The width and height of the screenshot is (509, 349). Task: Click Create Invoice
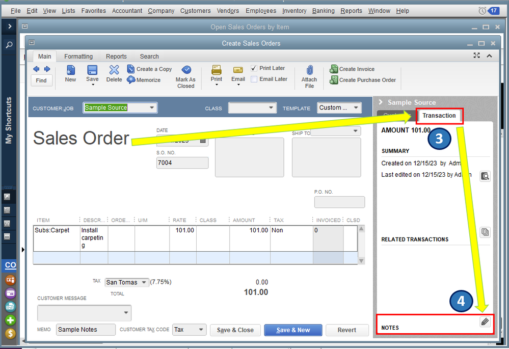[353, 69]
